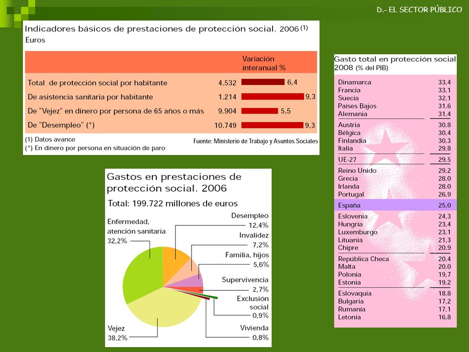Click the 'D.- EL SECTOR PÚBLICO' header text
The image size is (469, 352).
[x=419, y=10]
